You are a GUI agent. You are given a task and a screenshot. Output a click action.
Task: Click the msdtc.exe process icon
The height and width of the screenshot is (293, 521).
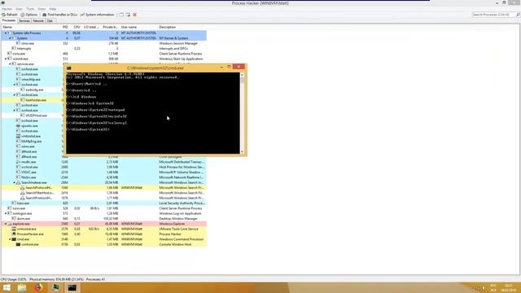[18, 162]
